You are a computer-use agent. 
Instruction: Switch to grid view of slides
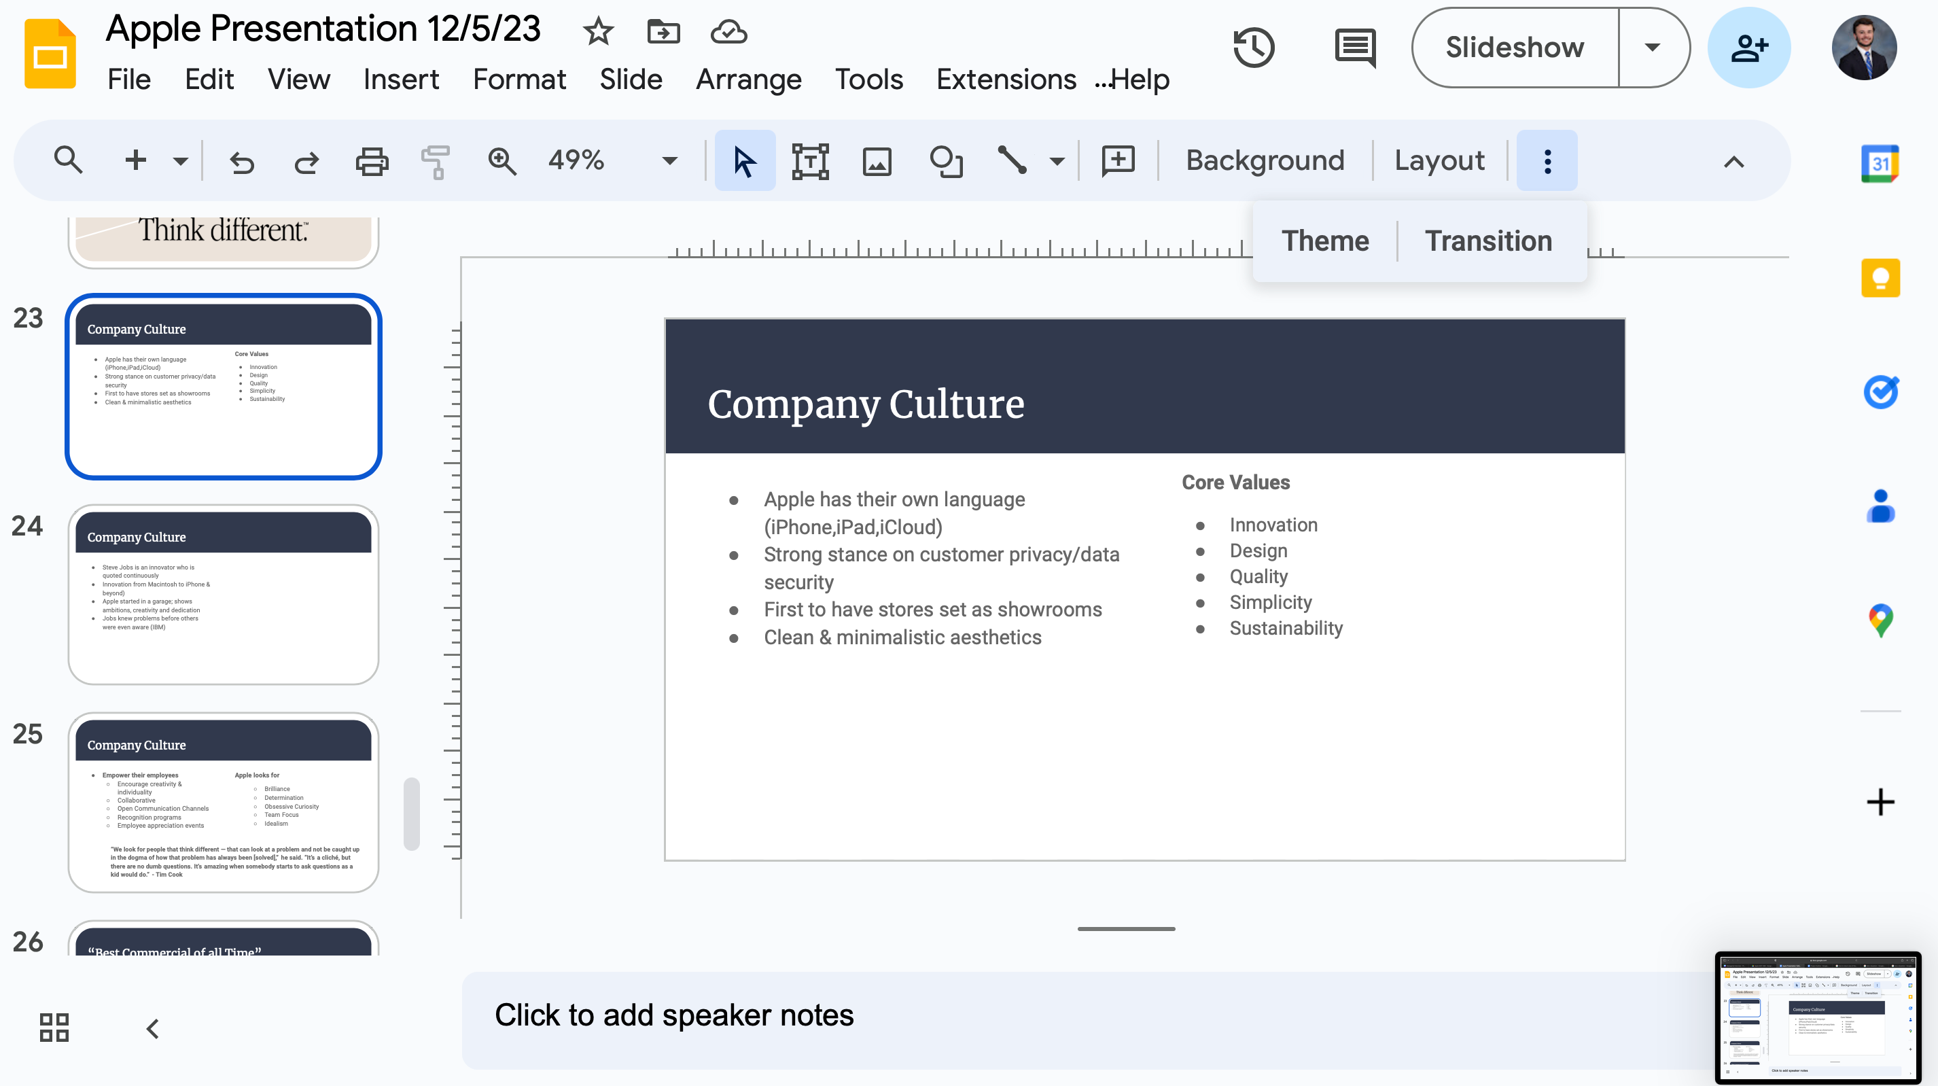coord(54,1028)
